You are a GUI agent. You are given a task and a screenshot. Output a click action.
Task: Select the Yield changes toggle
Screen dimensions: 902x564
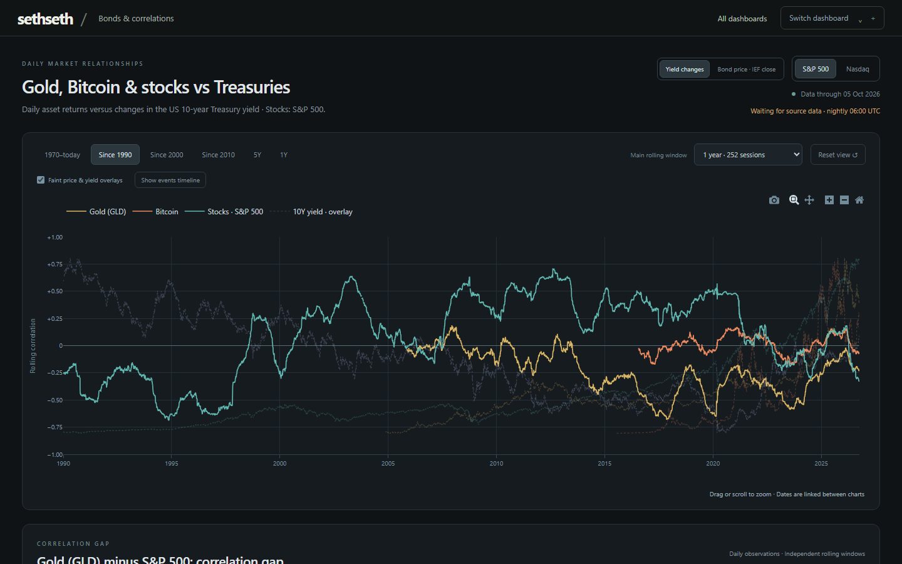pos(685,69)
